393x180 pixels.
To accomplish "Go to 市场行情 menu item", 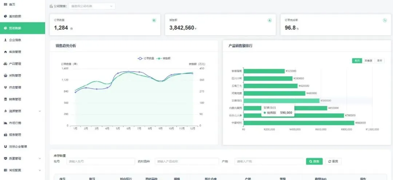I will pyautogui.click(x=23, y=123).
